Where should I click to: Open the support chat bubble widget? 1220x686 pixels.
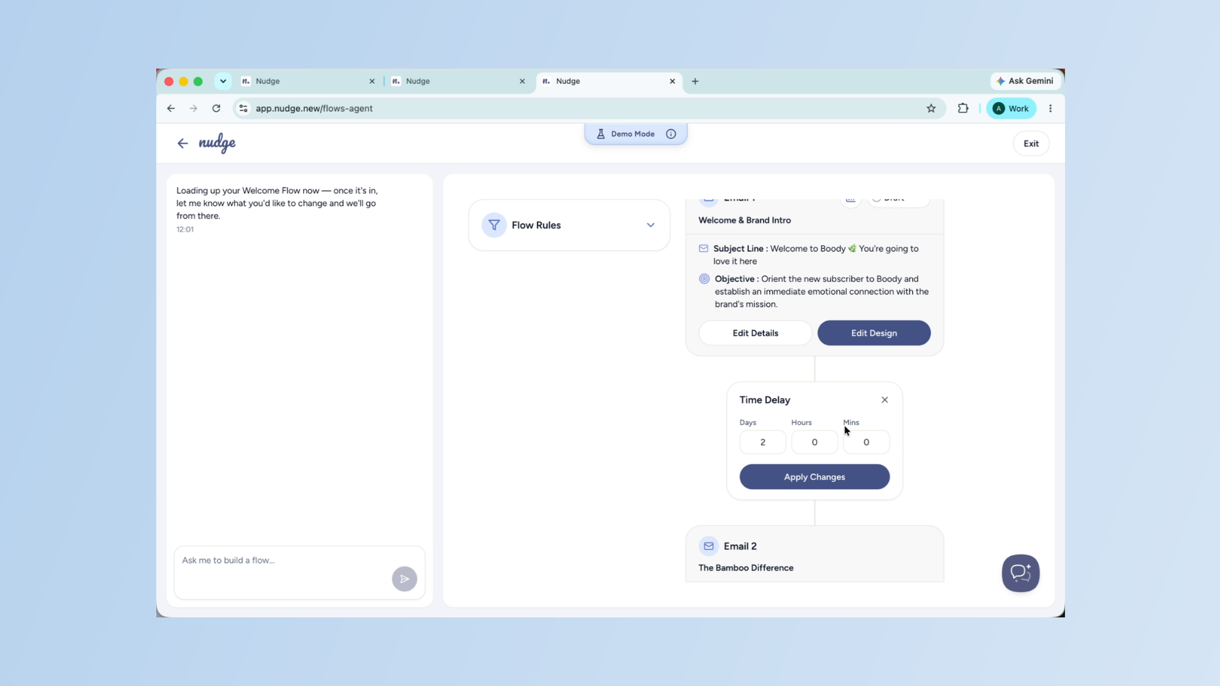(x=1020, y=573)
